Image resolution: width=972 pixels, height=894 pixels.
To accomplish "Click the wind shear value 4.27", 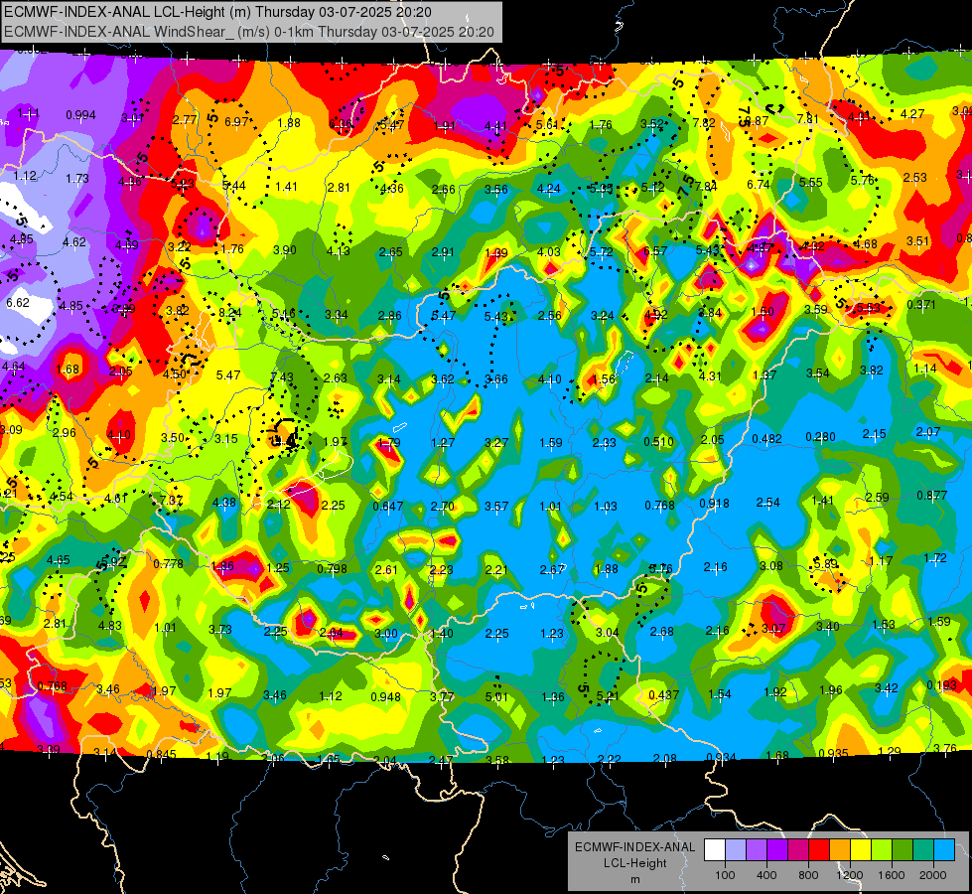I will (912, 113).
